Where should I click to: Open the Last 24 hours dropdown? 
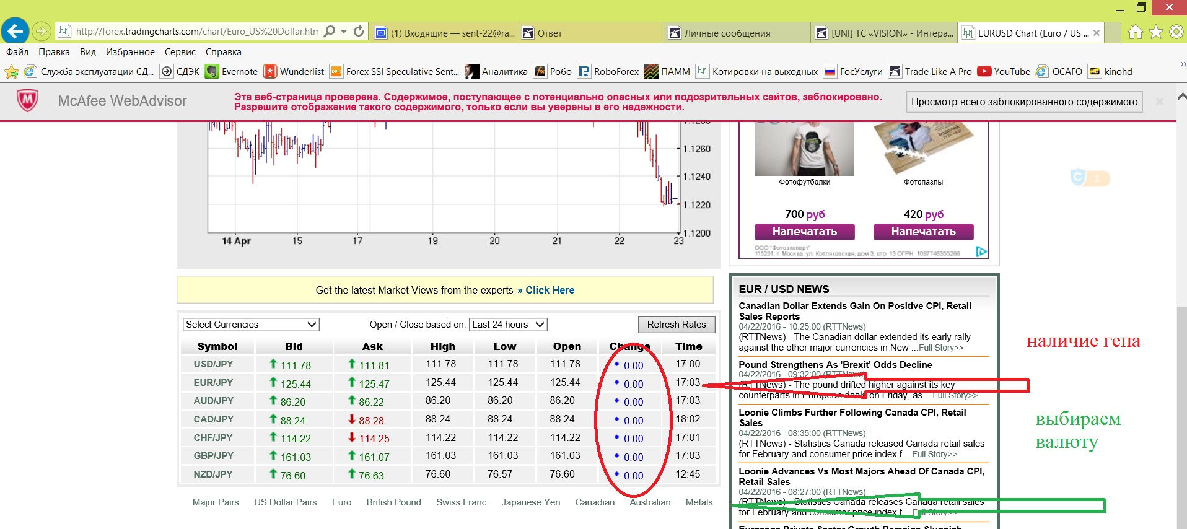tap(508, 325)
